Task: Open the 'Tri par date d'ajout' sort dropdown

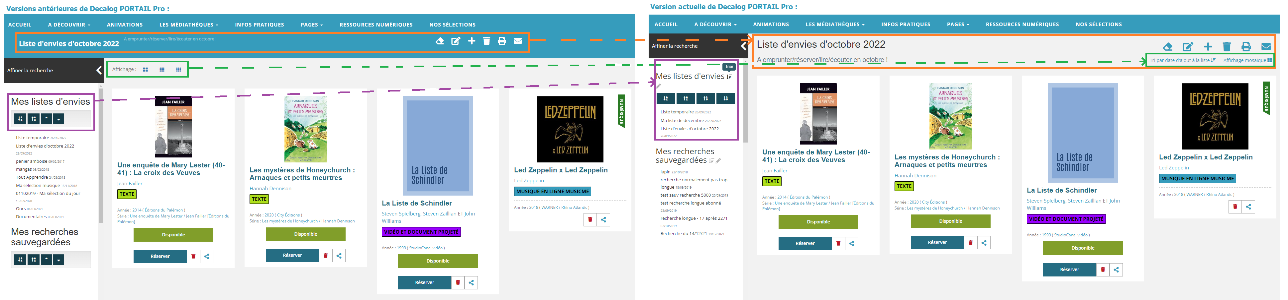Action: (x=1182, y=60)
